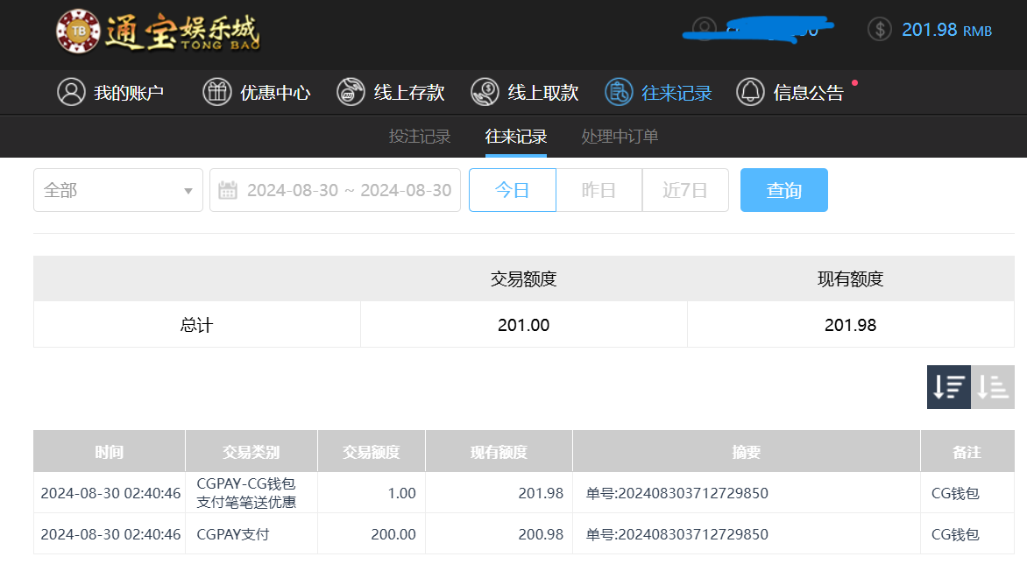The image size is (1027, 571).
Task: Open the date range picker
Action: [x=335, y=190]
